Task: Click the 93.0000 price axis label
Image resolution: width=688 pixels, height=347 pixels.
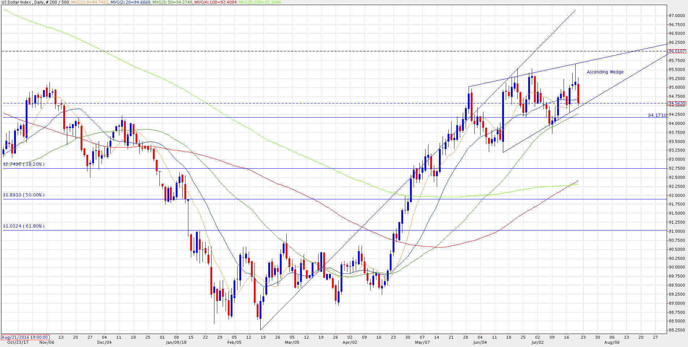Action: pos(677,159)
